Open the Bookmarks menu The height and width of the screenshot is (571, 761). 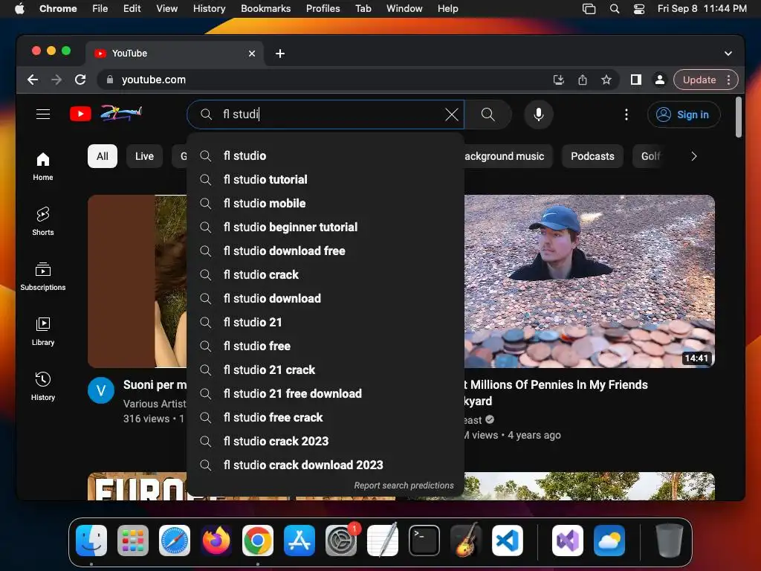coord(265,9)
